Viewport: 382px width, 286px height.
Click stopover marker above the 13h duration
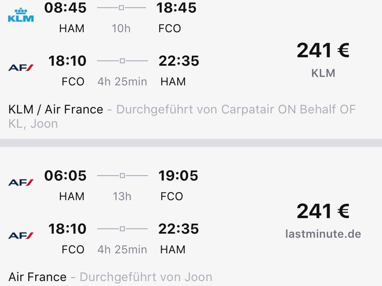point(122,176)
